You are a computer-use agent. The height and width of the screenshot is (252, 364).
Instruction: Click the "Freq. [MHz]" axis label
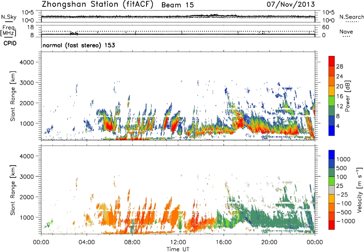(x=9, y=31)
